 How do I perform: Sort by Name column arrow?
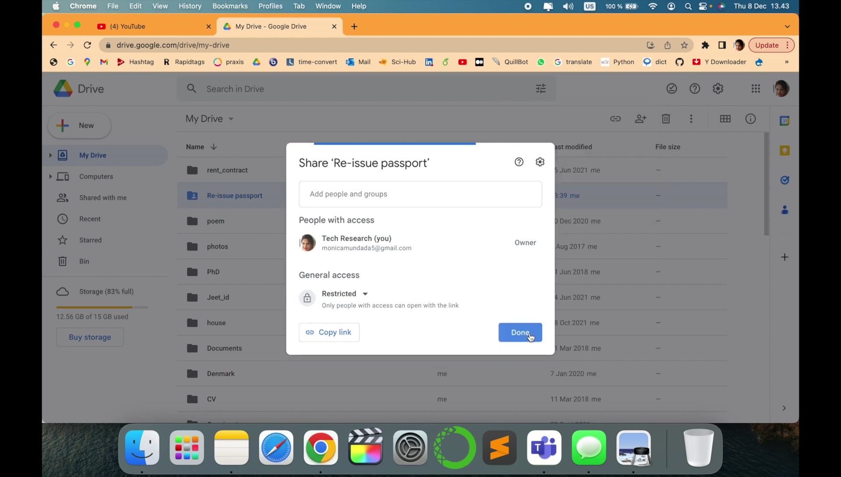pos(214,147)
